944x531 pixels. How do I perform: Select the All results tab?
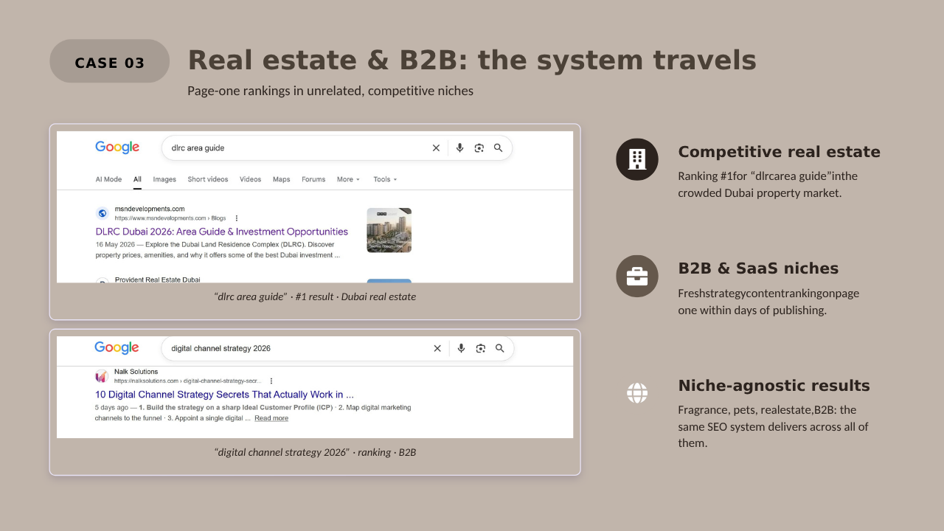[x=137, y=179]
